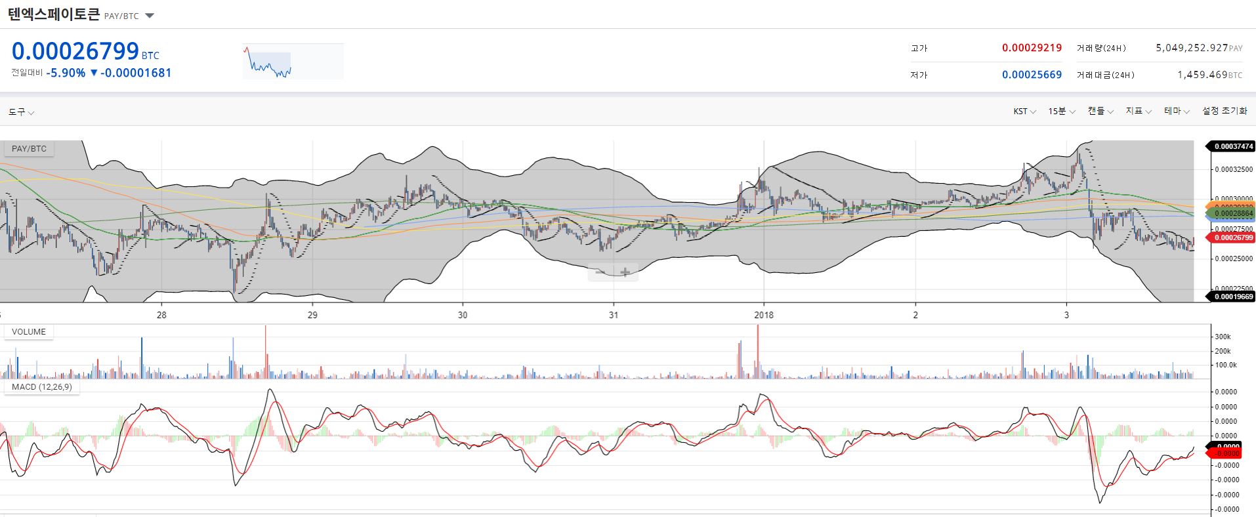Click the mini price sparkline thumbnail
This screenshot has height=517, width=1256.
coord(293,62)
